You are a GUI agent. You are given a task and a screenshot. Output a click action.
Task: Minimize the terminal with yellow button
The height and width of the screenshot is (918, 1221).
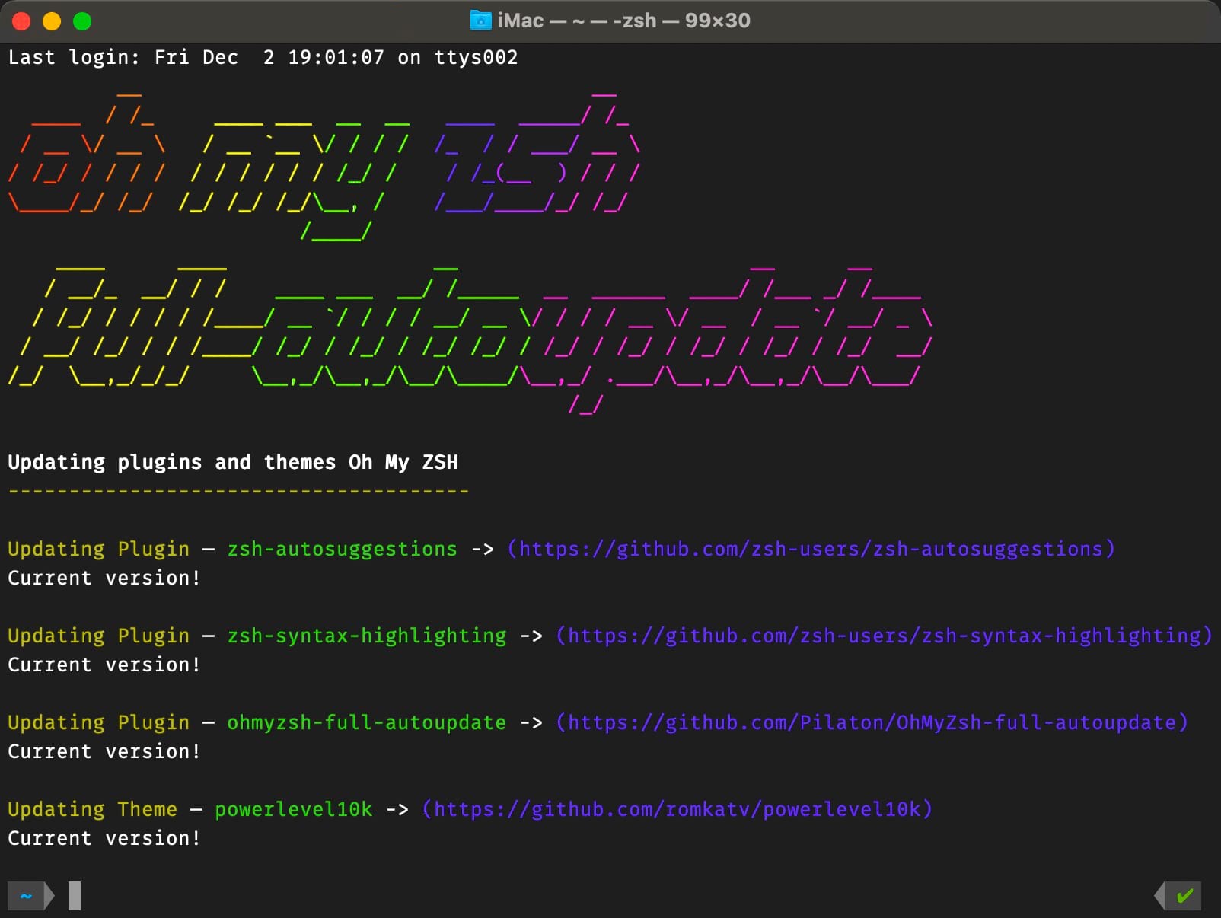coord(52,21)
